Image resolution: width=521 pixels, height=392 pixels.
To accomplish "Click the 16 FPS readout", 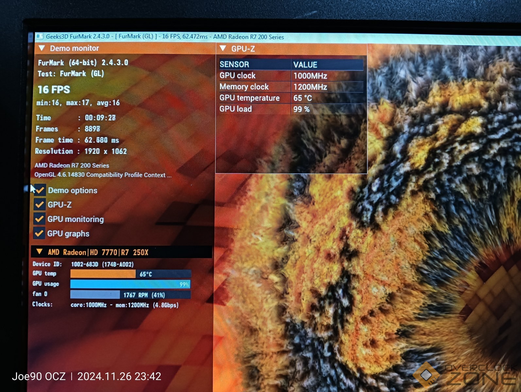I will (54, 90).
